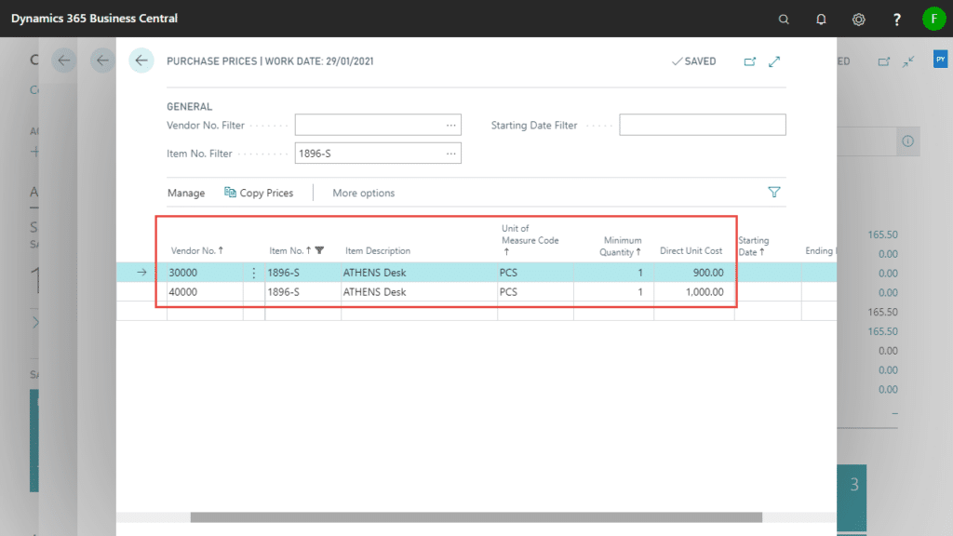Click back arrow of the background page
953x536 pixels.
pos(64,60)
